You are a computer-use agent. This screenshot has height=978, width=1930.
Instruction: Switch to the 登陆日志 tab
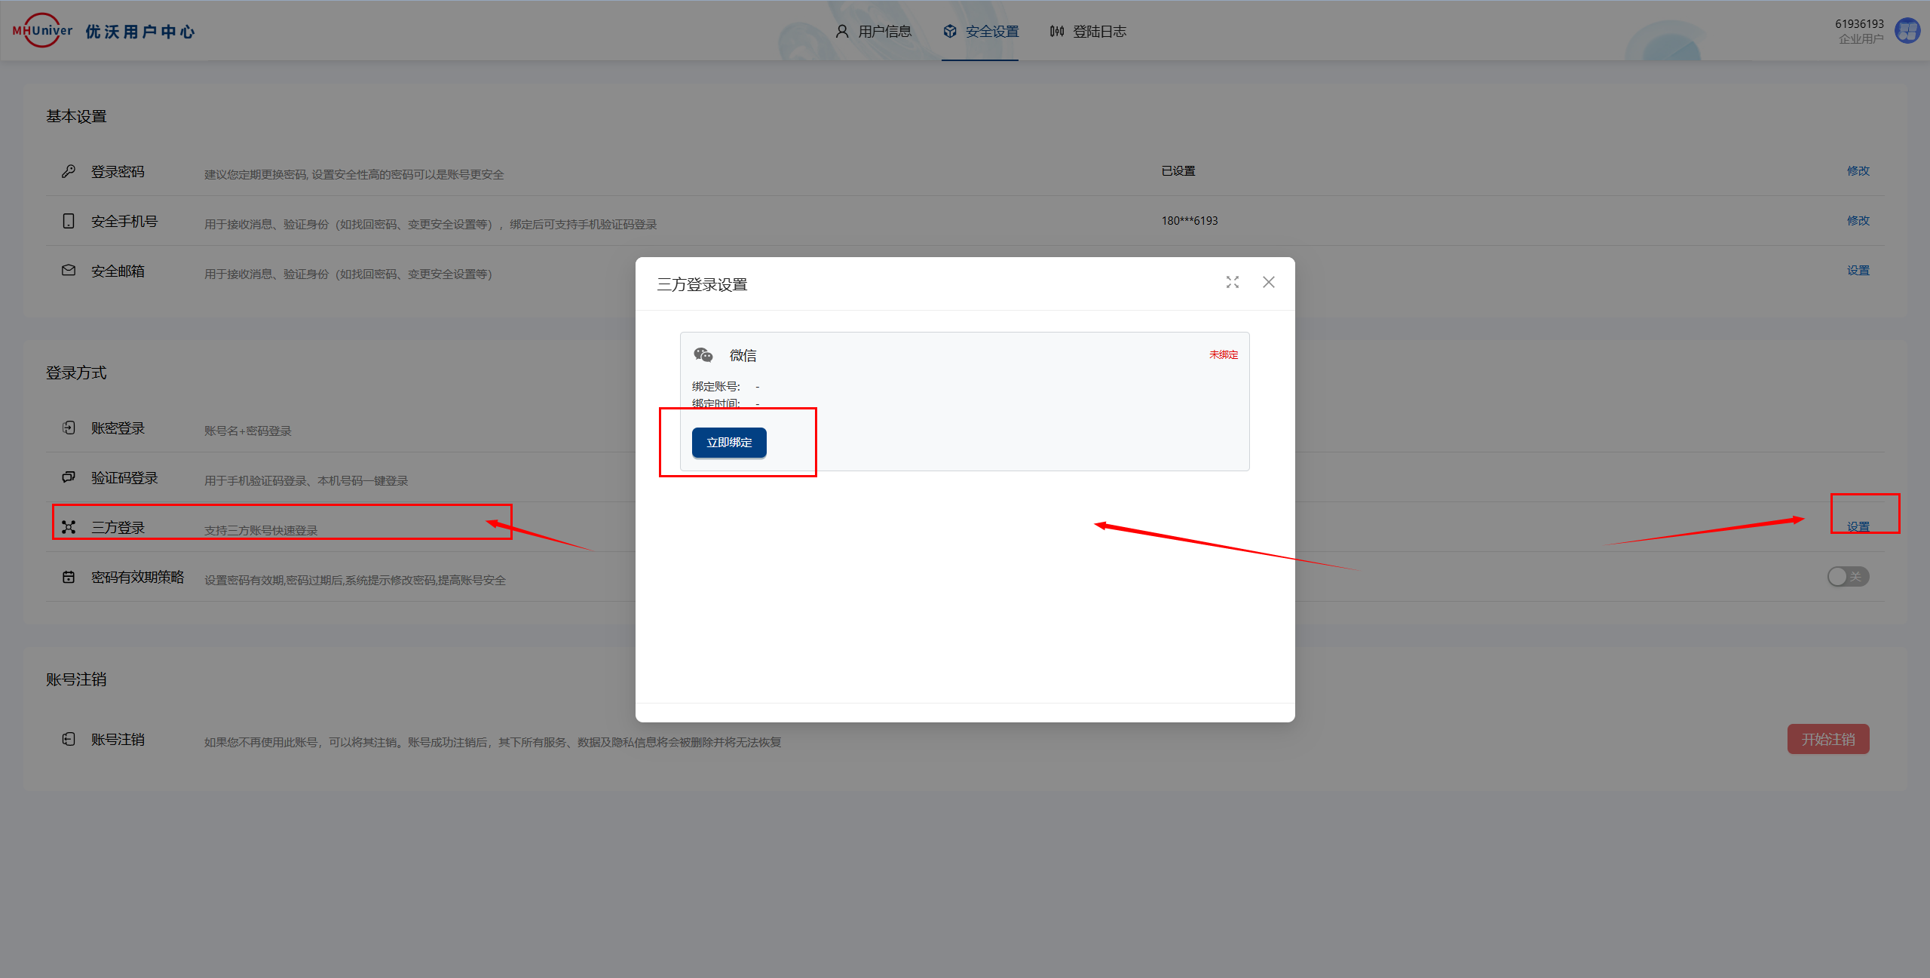pyautogui.click(x=1088, y=31)
